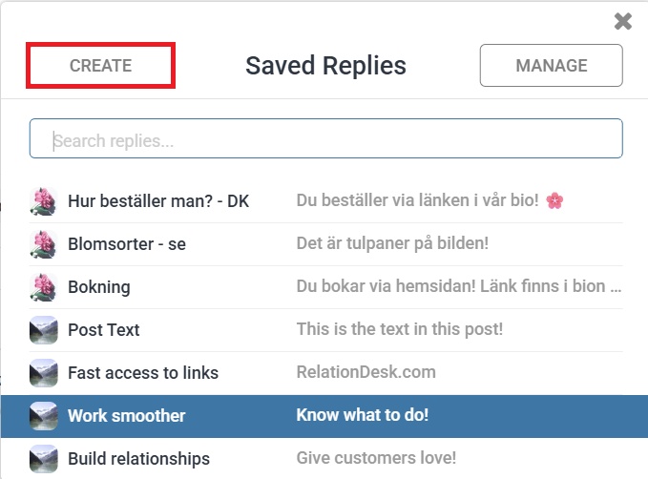
Task: Click the Give customers love! preview text
Action: [376, 458]
